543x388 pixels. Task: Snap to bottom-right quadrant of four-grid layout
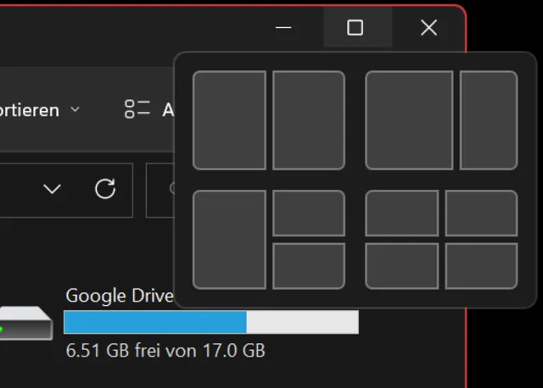point(481,266)
